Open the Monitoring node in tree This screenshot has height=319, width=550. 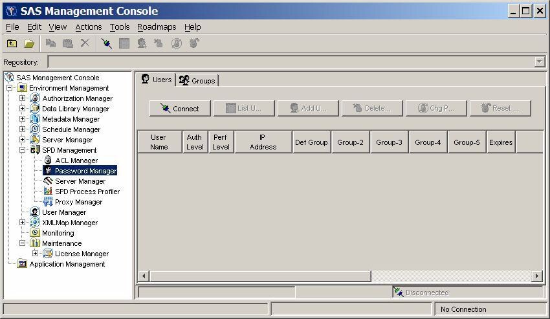point(58,233)
